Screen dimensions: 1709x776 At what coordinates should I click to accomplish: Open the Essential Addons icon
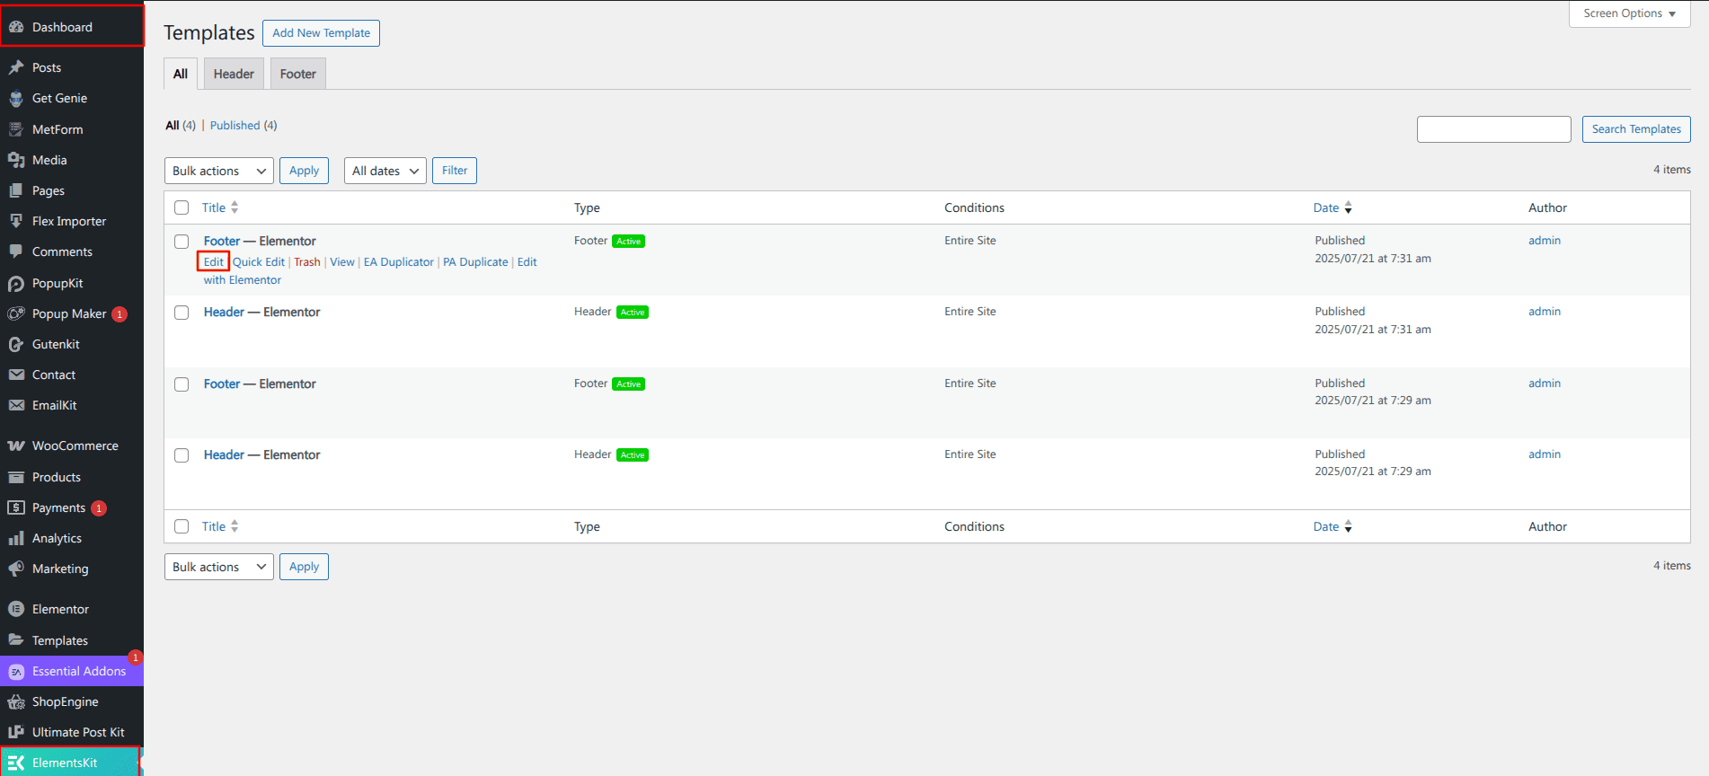tap(16, 671)
